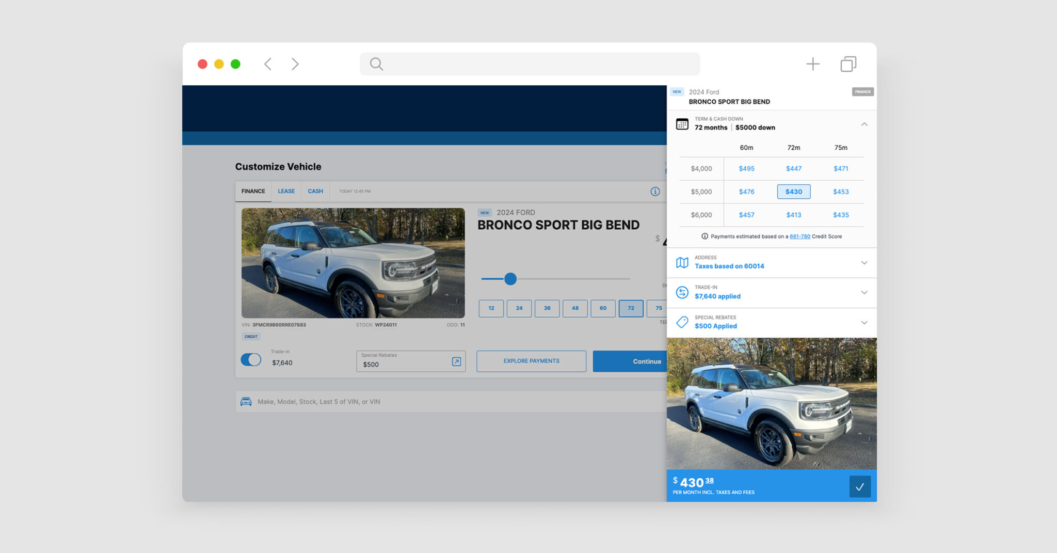Disable the Trade-in toggle
Screen dimensions: 1057x553
tap(251, 359)
